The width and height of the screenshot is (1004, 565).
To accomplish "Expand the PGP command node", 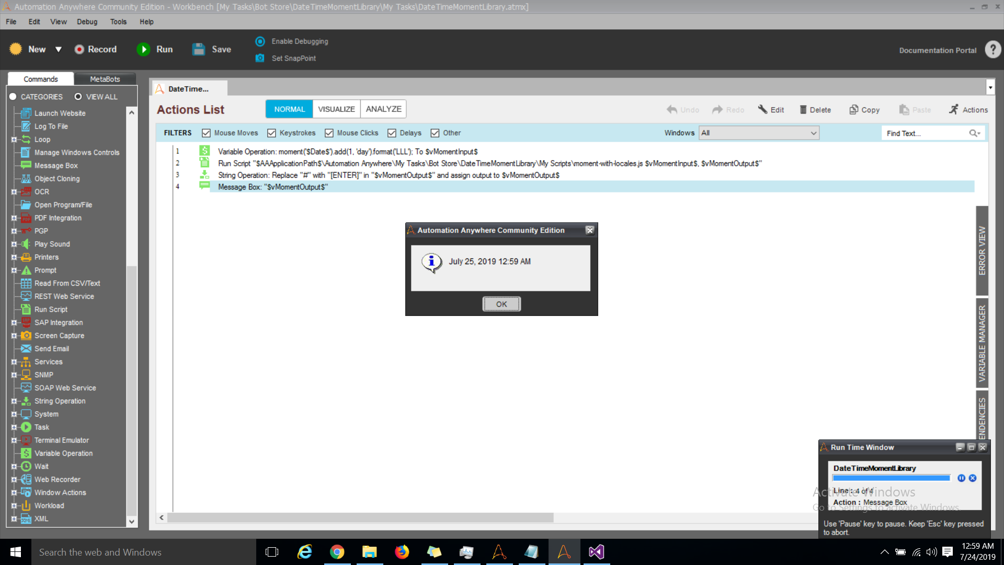I will (14, 231).
